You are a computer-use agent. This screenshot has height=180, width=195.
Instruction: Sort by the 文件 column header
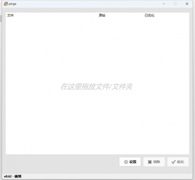coord(10,15)
